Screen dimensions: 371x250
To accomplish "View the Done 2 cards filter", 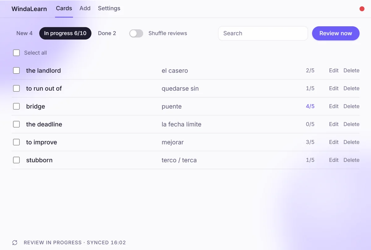I will tap(107, 33).
